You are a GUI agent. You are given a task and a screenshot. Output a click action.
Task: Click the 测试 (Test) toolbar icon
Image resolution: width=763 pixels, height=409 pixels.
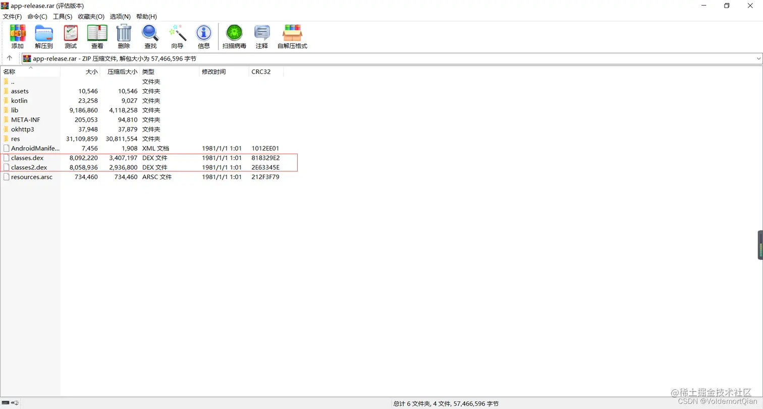71,33
